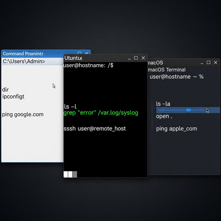This screenshot has width=221, height=221.
Task: Select the ls -l command line
Action: tap(70, 107)
